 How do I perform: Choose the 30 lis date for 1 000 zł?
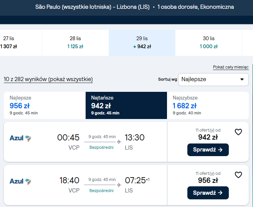pos(208,43)
